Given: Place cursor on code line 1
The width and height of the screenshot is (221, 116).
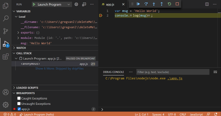Looking at the screenshot, I should 137,11.
